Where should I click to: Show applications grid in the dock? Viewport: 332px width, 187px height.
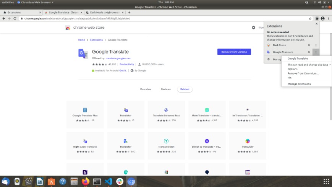(326, 182)
